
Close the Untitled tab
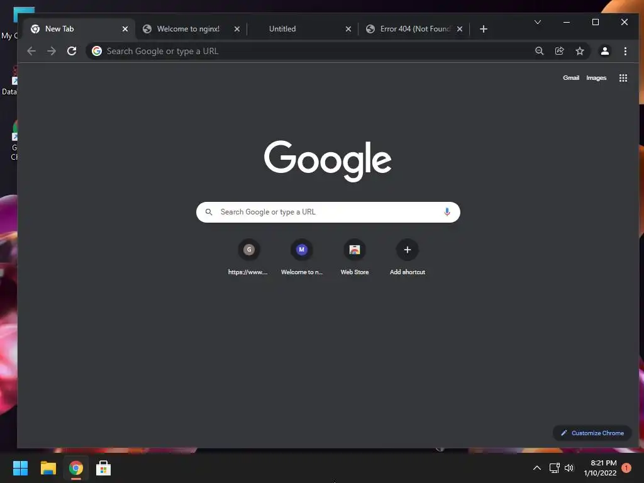coord(348,29)
